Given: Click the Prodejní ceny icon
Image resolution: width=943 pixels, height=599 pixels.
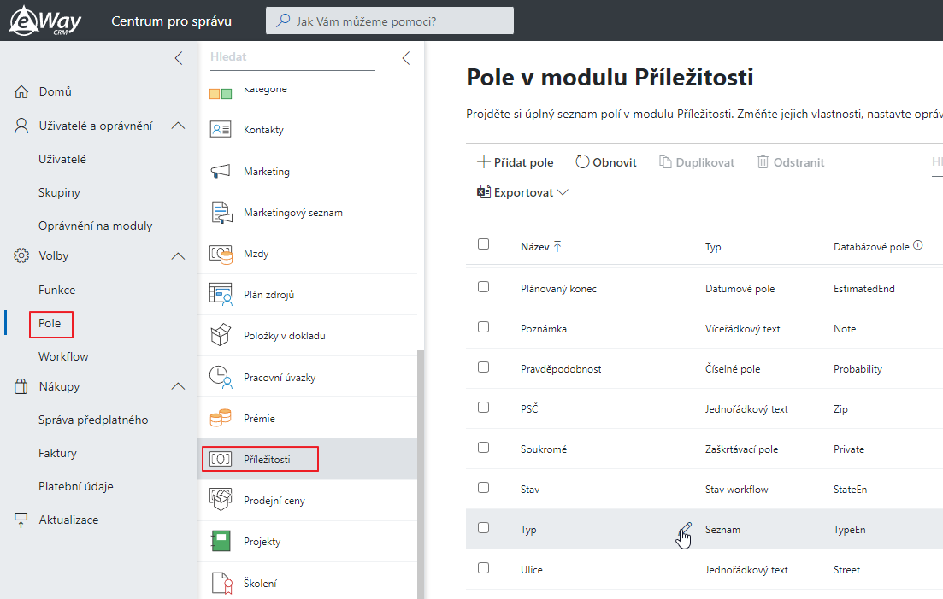Looking at the screenshot, I should click(x=221, y=499).
